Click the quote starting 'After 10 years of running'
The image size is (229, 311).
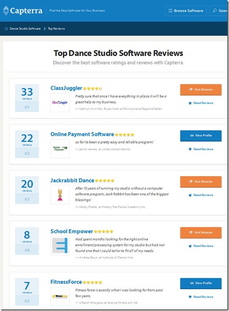click(122, 194)
